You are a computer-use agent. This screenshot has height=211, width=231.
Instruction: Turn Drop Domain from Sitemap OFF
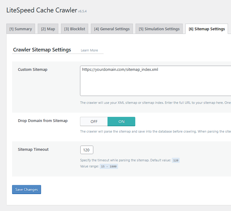94,121
